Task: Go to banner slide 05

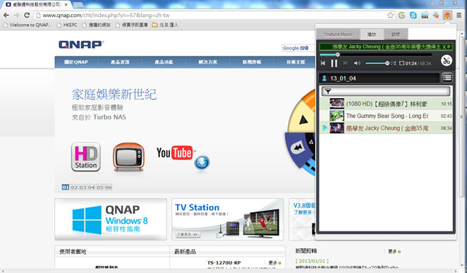Action: point(99,187)
